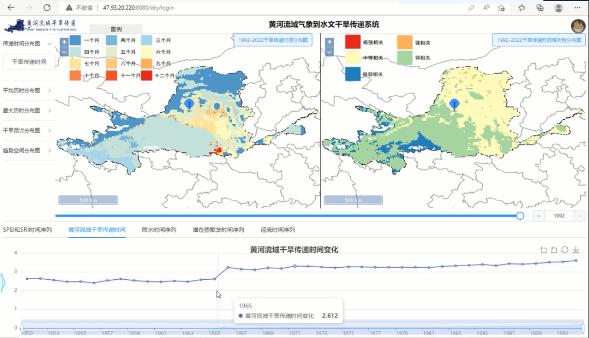The image size is (589, 338).
Task: Click the page title 黄河流域气象到水文干旱传递系统
Action: point(324,24)
